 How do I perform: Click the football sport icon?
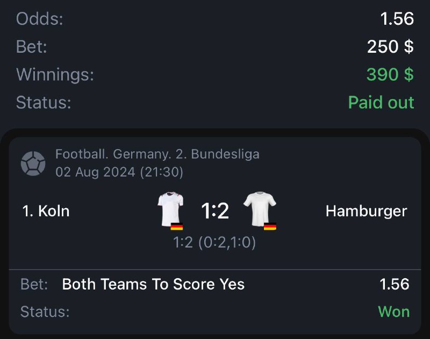(33, 164)
